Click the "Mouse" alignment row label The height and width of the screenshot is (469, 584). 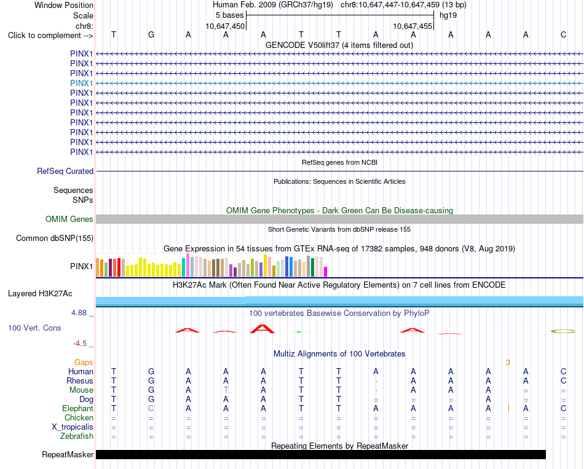click(x=81, y=390)
